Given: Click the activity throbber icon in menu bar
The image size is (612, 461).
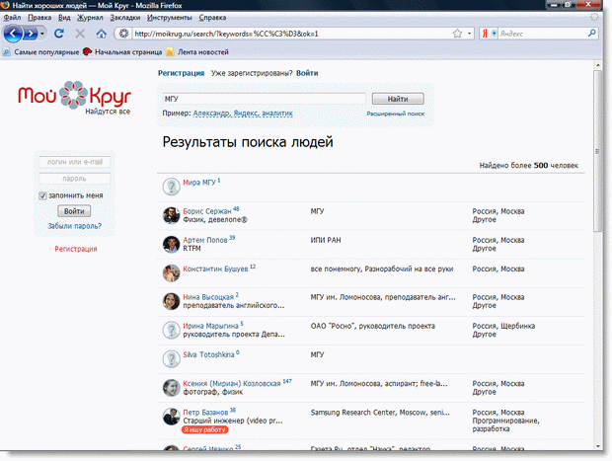Looking at the screenshot, I should coord(595,17).
